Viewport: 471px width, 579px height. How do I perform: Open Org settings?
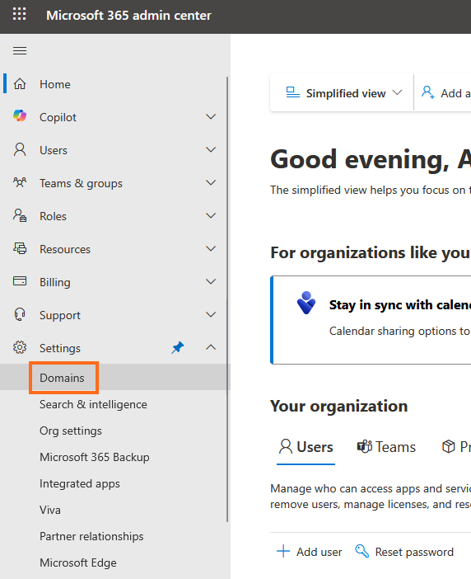tap(71, 431)
